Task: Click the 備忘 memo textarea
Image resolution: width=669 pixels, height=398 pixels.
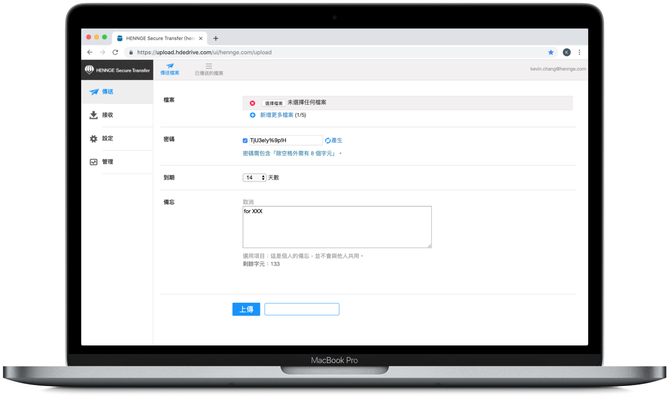Action: [337, 227]
